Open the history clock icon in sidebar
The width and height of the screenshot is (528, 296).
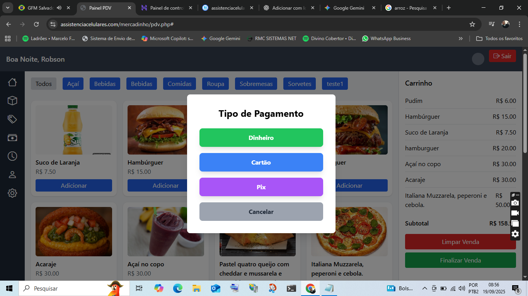(12, 156)
